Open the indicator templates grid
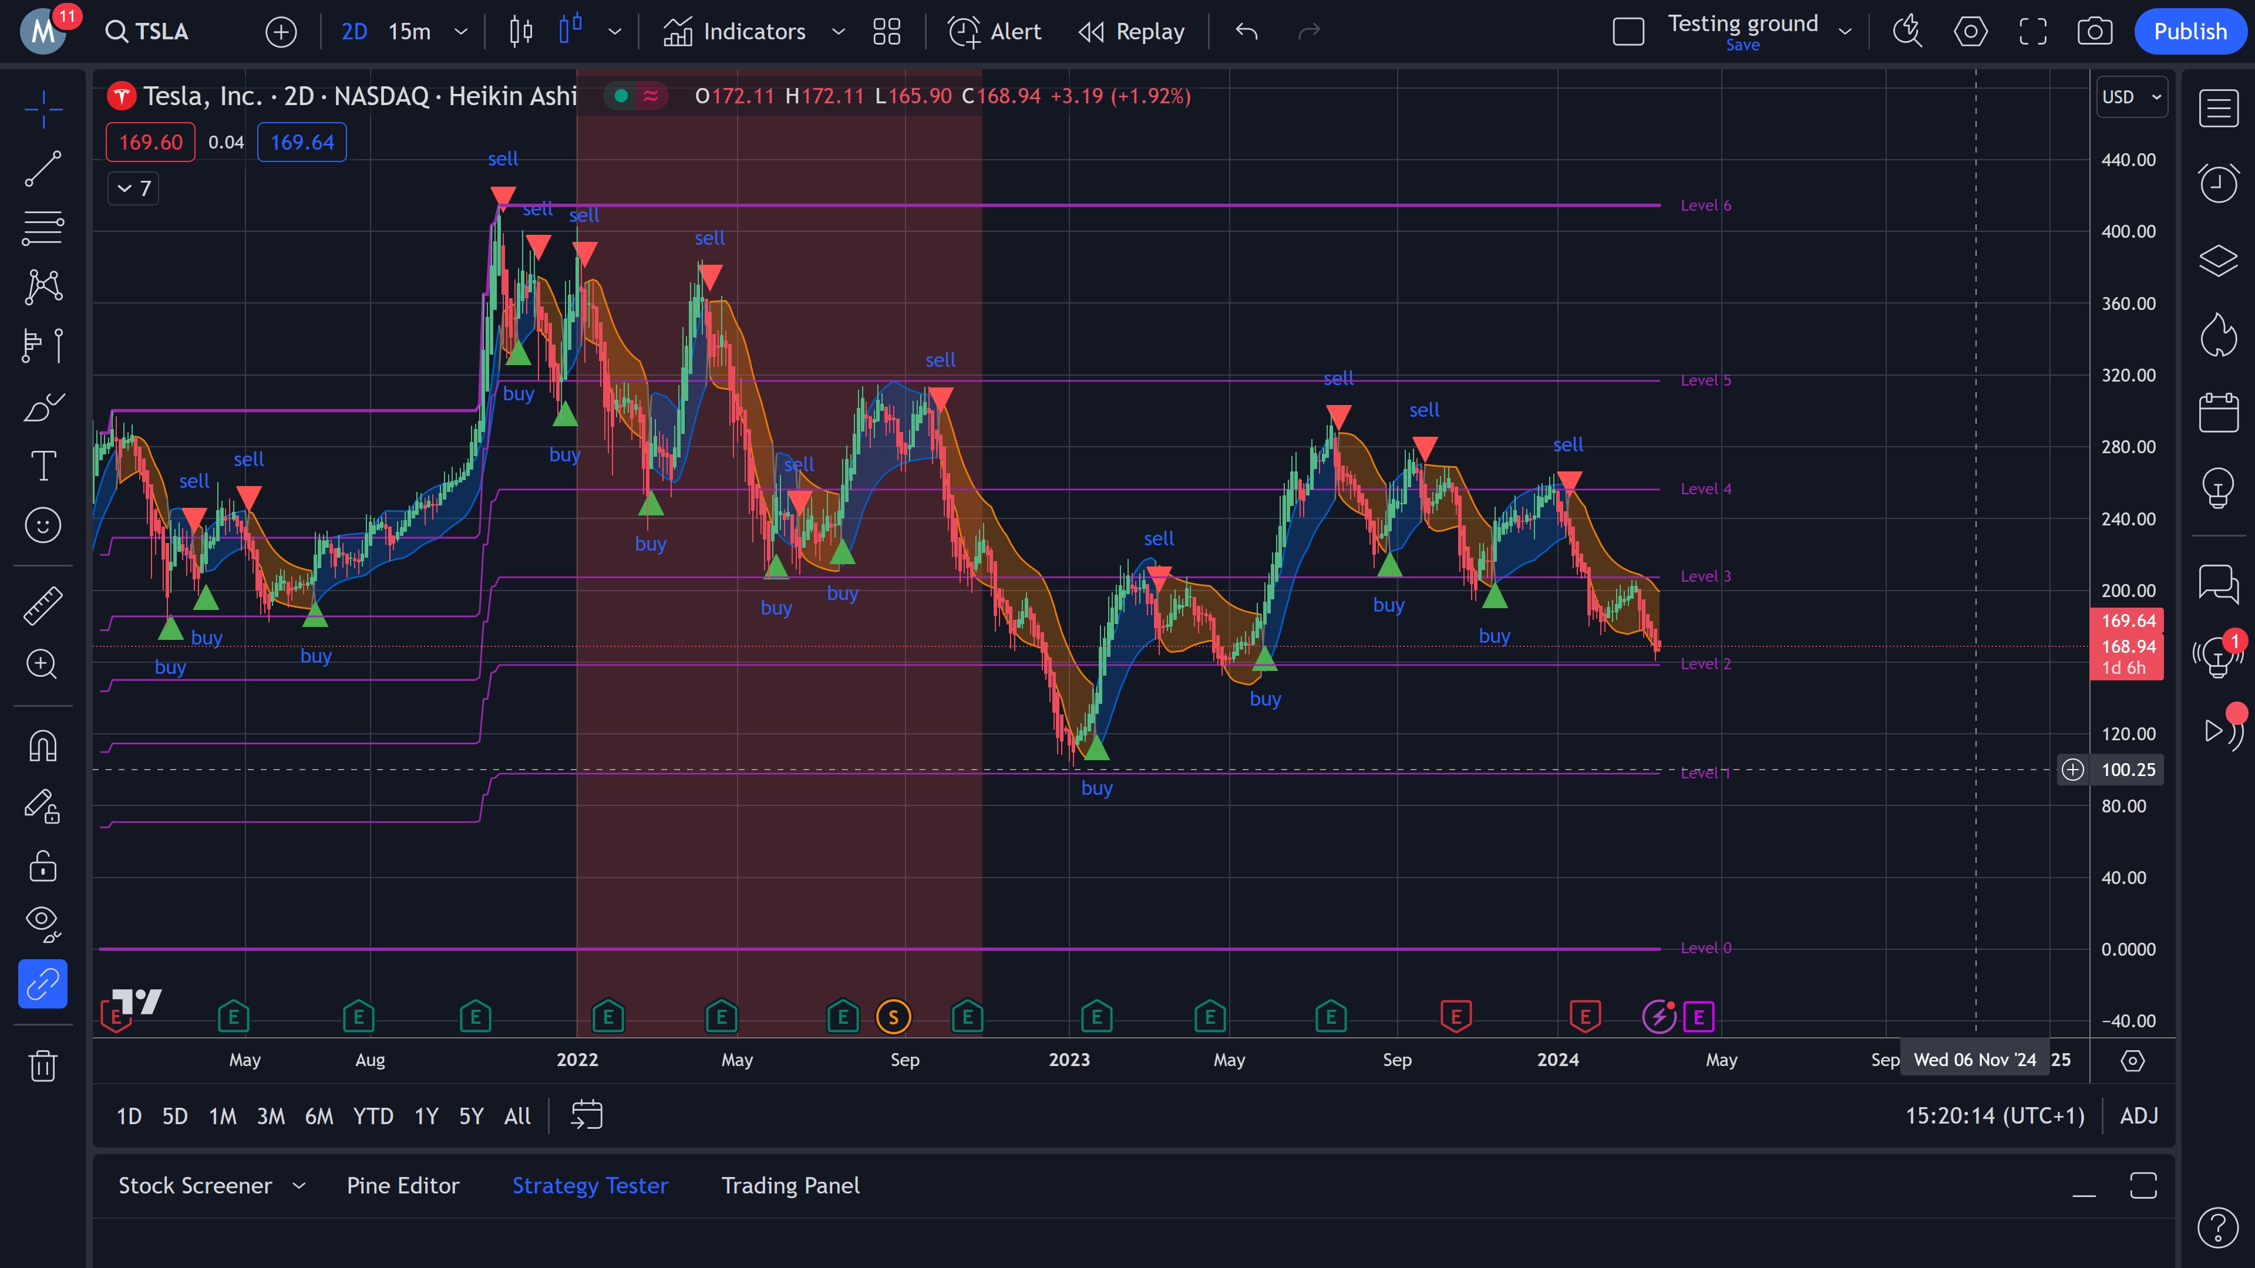The image size is (2255, 1268). click(887, 32)
